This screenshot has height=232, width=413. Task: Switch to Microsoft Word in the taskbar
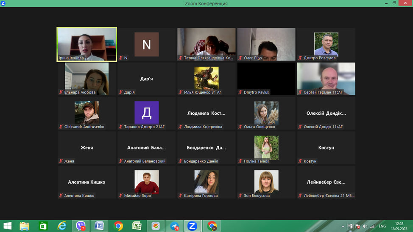tap(99, 226)
